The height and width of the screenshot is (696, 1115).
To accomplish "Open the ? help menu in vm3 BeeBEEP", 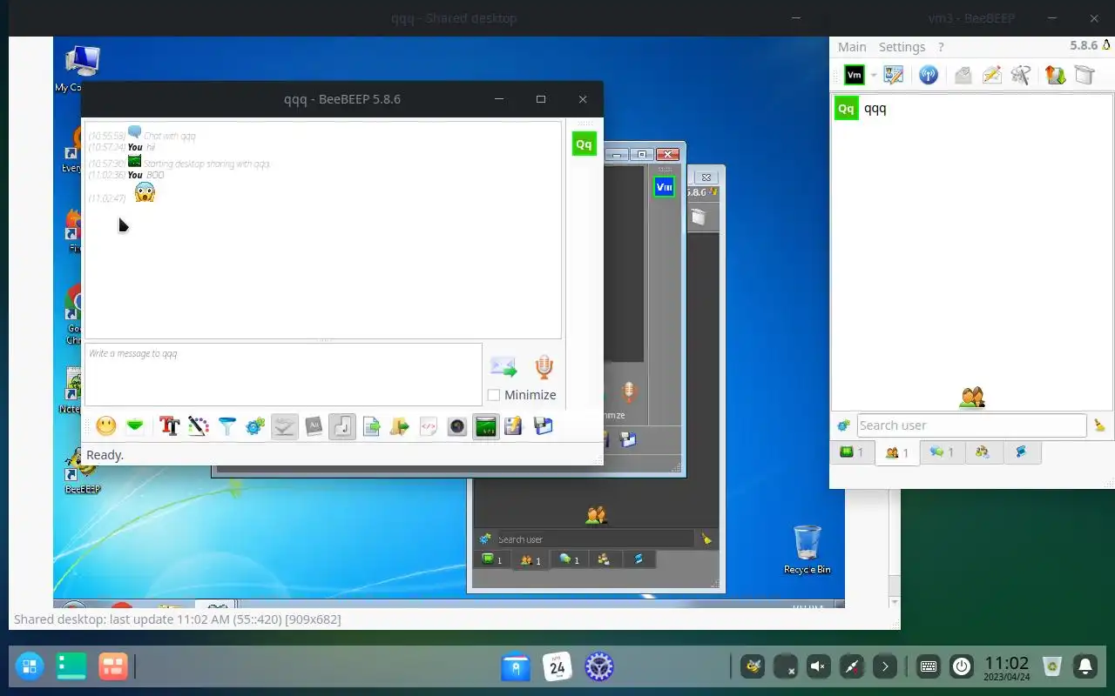I will 941,47.
